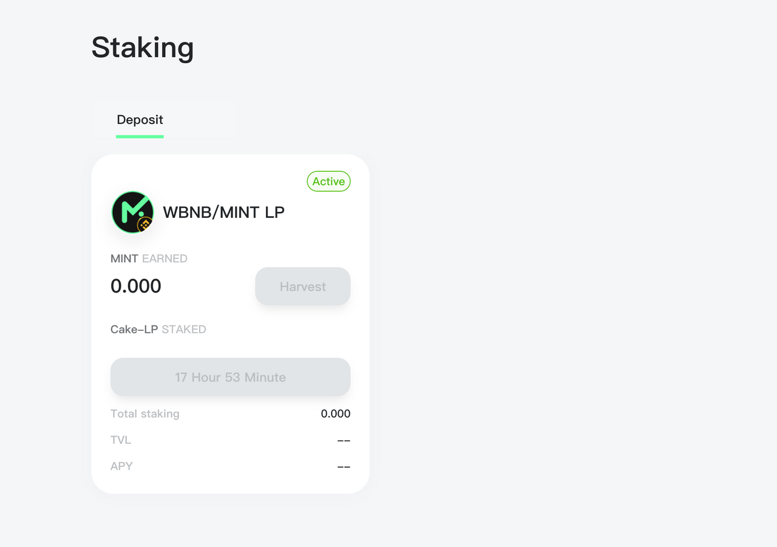Screen dimensions: 777x547
Task: Click the TVL dashes value
Action: tap(344, 440)
